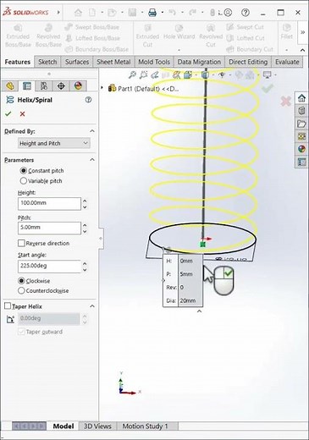
Task: Expand the Part1 tree node arrow
Action: pyautogui.click(x=102, y=88)
